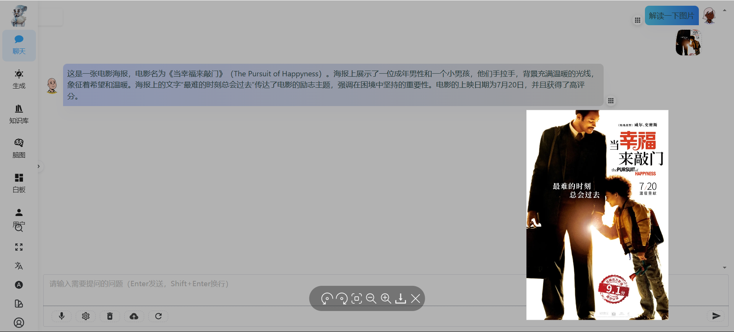The height and width of the screenshot is (332, 734).
Task: Rotate image clockwise in viewer toolbar
Action: (x=342, y=298)
